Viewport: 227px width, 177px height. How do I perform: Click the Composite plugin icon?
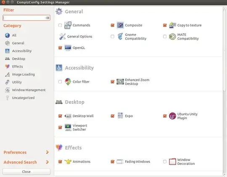pos(120,25)
